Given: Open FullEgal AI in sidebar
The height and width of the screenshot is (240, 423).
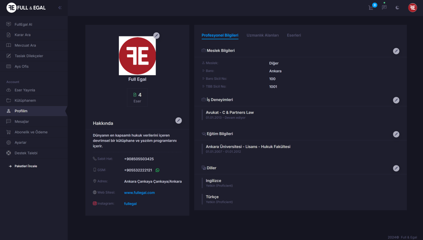Looking at the screenshot, I should click(23, 24).
